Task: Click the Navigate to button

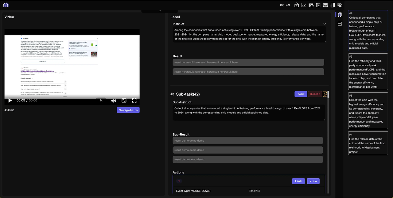Action: coord(128,110)
